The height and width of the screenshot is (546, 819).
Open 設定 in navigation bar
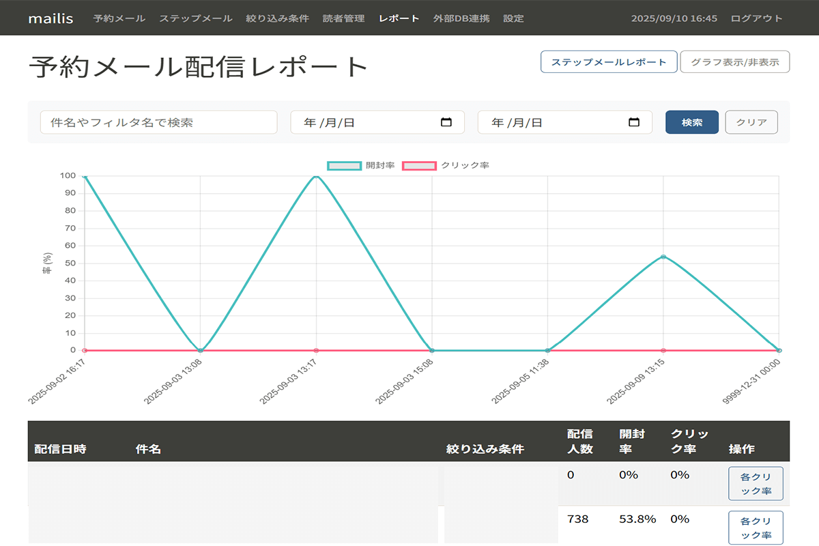click(513, 18)
